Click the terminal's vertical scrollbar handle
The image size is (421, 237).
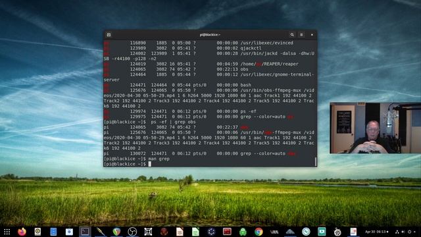[x=316, y=161]
